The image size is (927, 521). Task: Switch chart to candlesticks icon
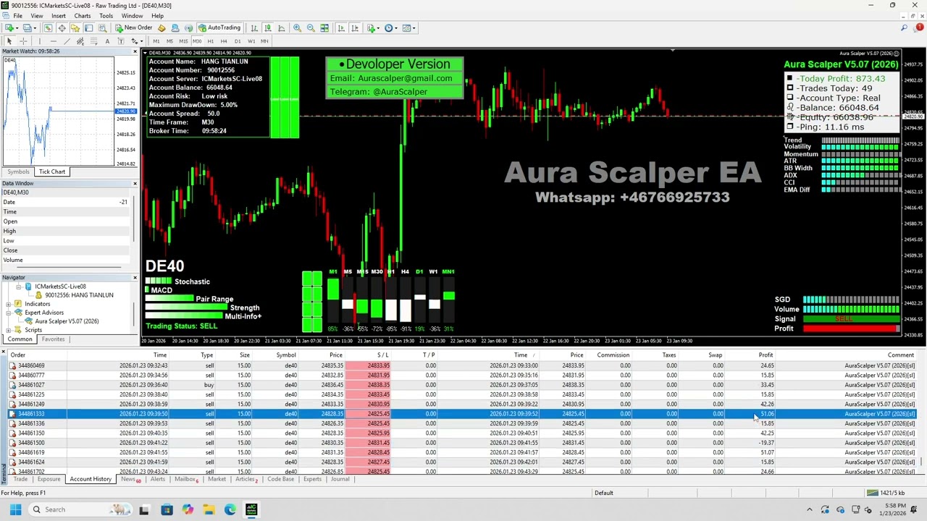click(268, 27)
